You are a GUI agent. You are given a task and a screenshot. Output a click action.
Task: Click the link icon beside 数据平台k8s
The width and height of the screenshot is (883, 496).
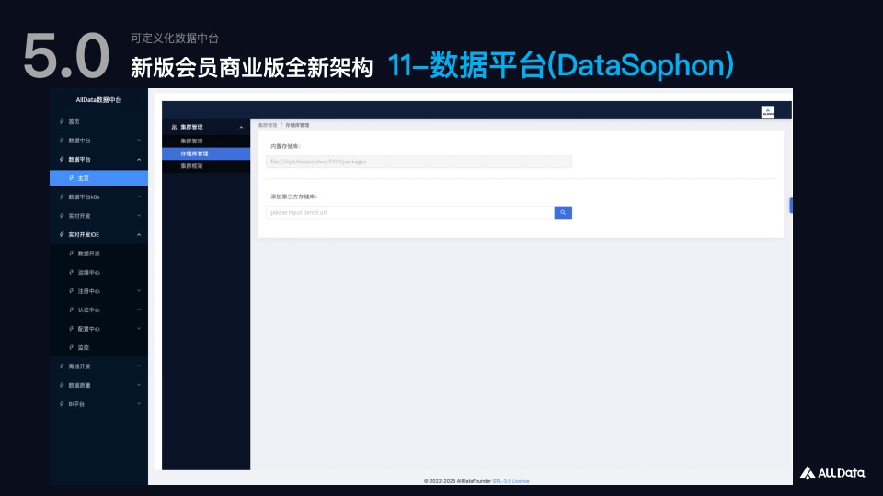(x=62, y=197)
